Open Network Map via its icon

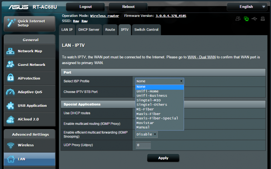(x=11, y=51)
